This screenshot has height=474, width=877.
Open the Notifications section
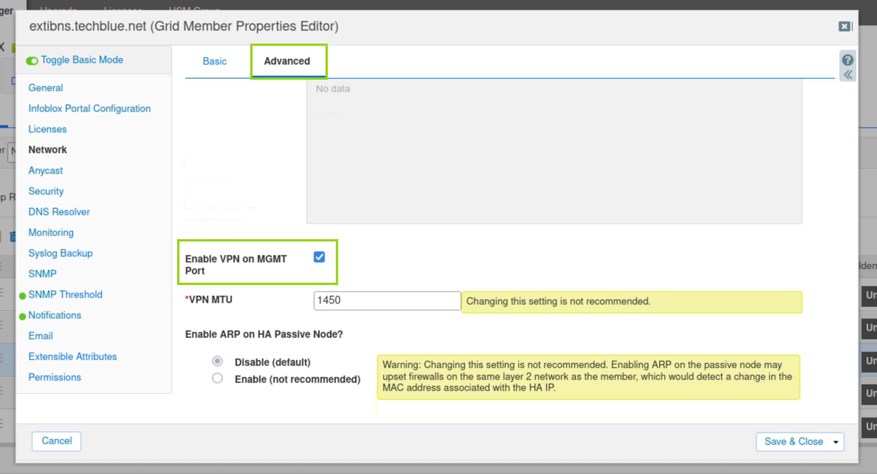55,315
